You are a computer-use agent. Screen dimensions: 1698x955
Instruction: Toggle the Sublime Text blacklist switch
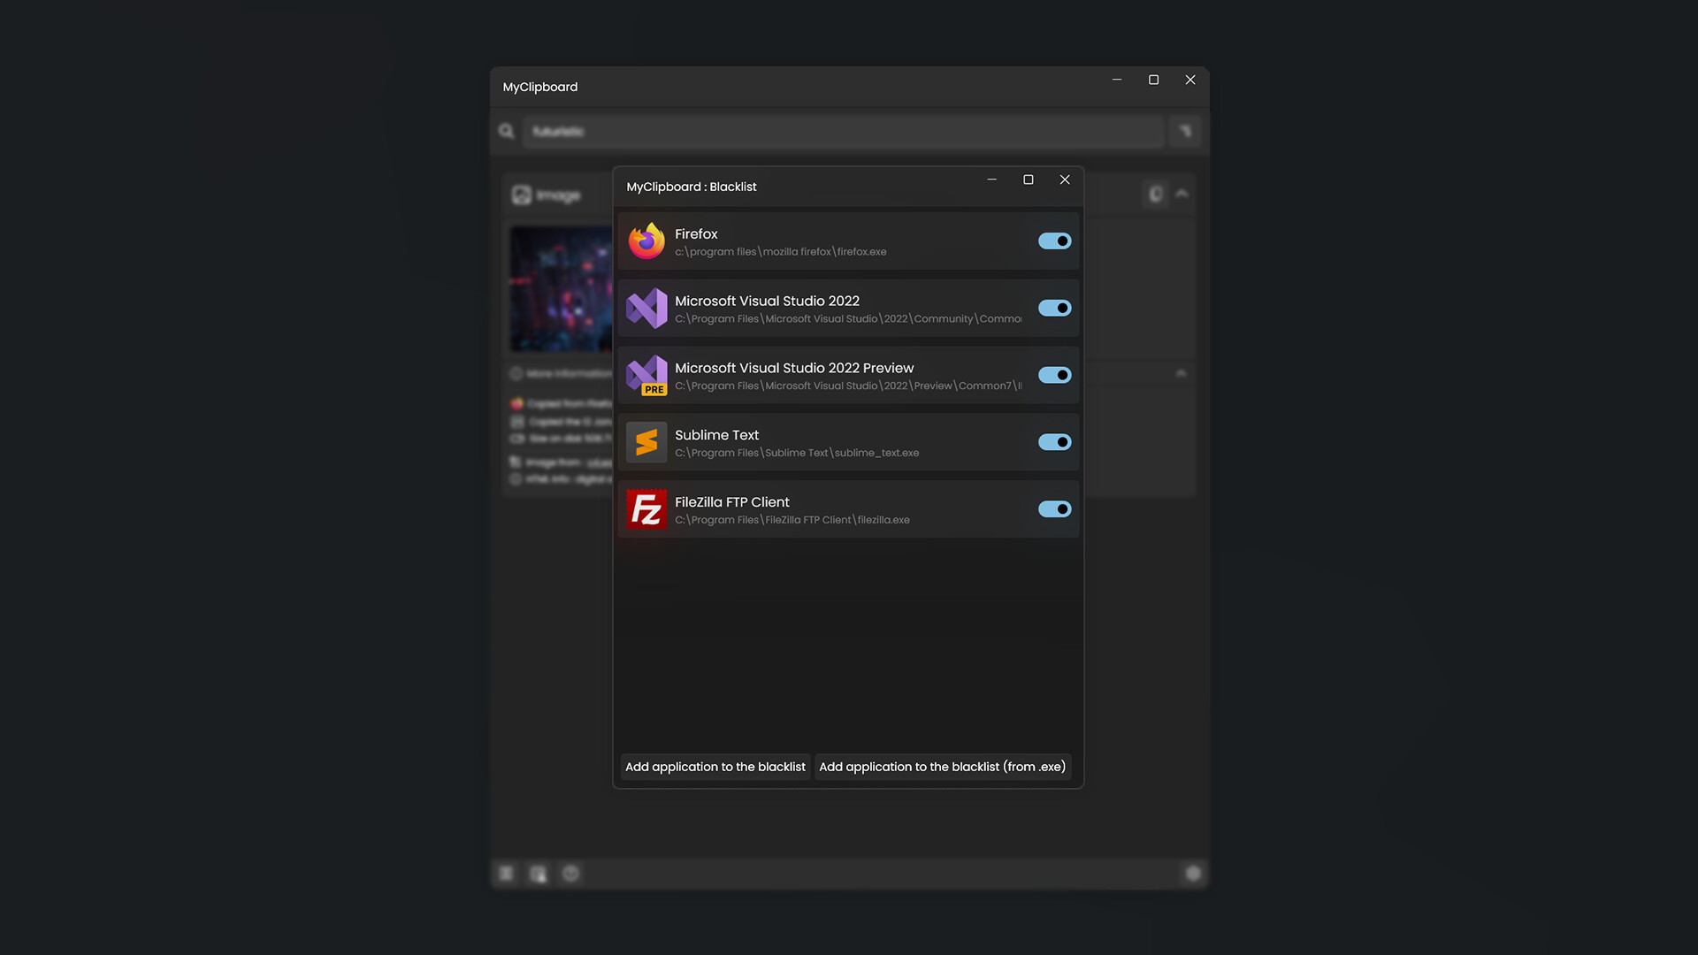1054,442
